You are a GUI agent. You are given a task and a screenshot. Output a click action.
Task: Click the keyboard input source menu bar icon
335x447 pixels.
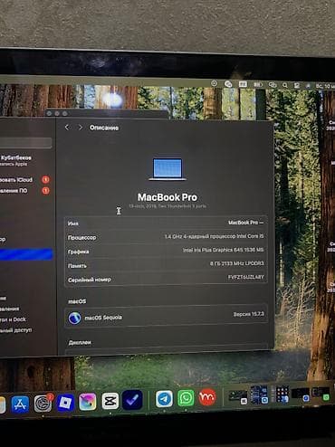click(x=243, y=84)
